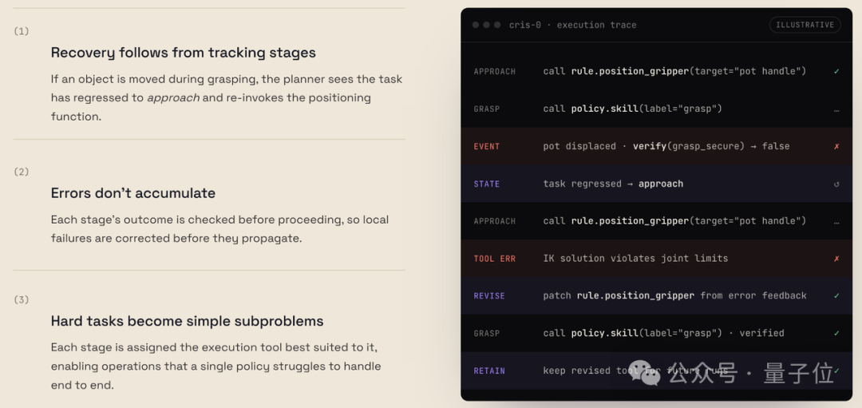Viewport: 862px width, 408px height.
Task: Click the red X on TOOL ERR row
Action: coord(836,259)
